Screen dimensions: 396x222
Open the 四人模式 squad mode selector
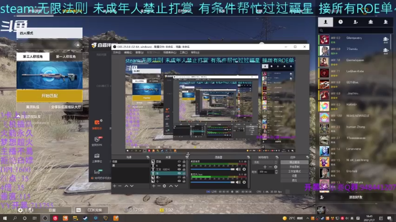[x=49, y=33]
